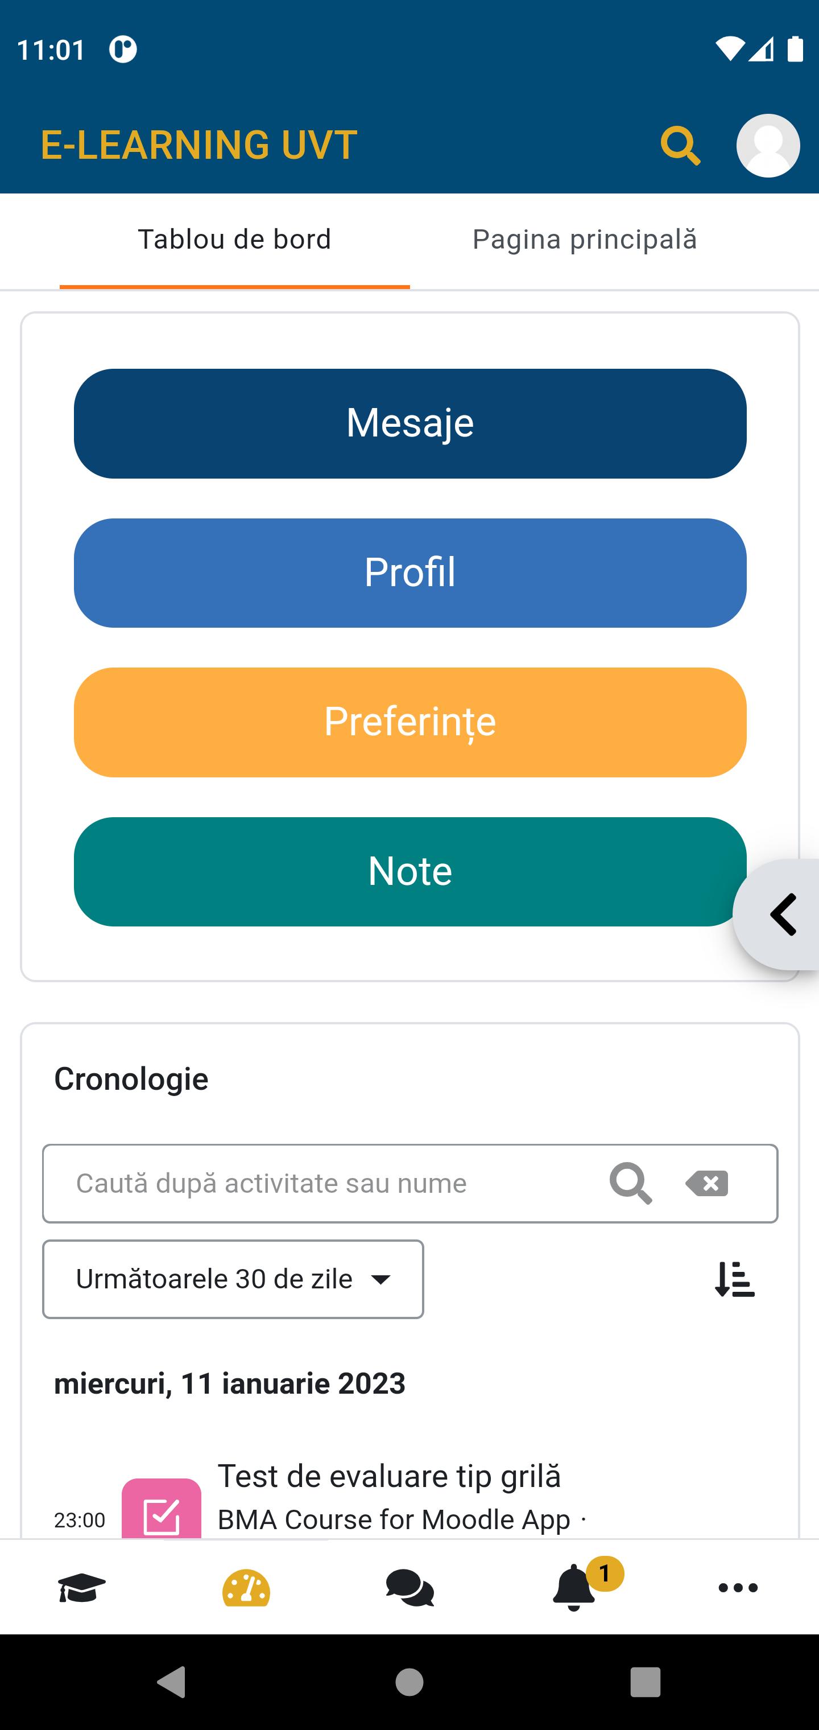Open the Test de evaluare tip grilă link
The width and height of the screenshot is (819, 1730).
pyautogui.click(x=390, y=1477)
